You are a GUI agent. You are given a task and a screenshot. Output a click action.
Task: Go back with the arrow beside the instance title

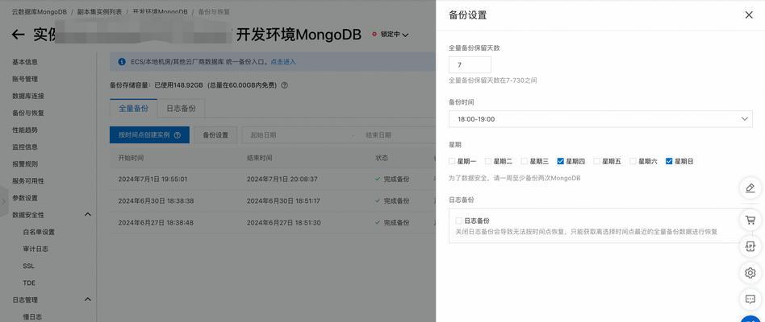click(18, 35)
